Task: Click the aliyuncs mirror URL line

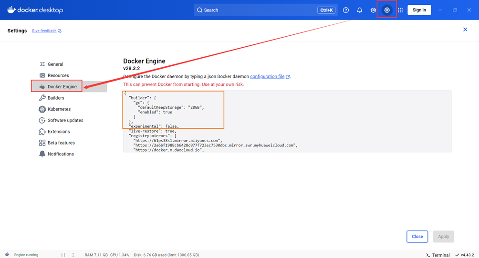Action: [178, 141]
